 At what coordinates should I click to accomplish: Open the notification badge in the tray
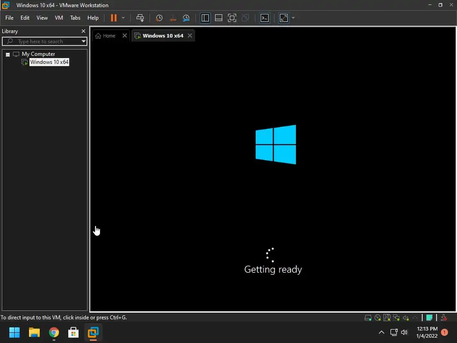point(445,332)
